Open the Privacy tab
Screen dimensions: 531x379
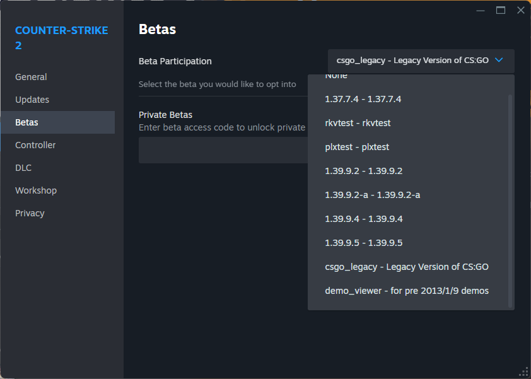[30, 213]
